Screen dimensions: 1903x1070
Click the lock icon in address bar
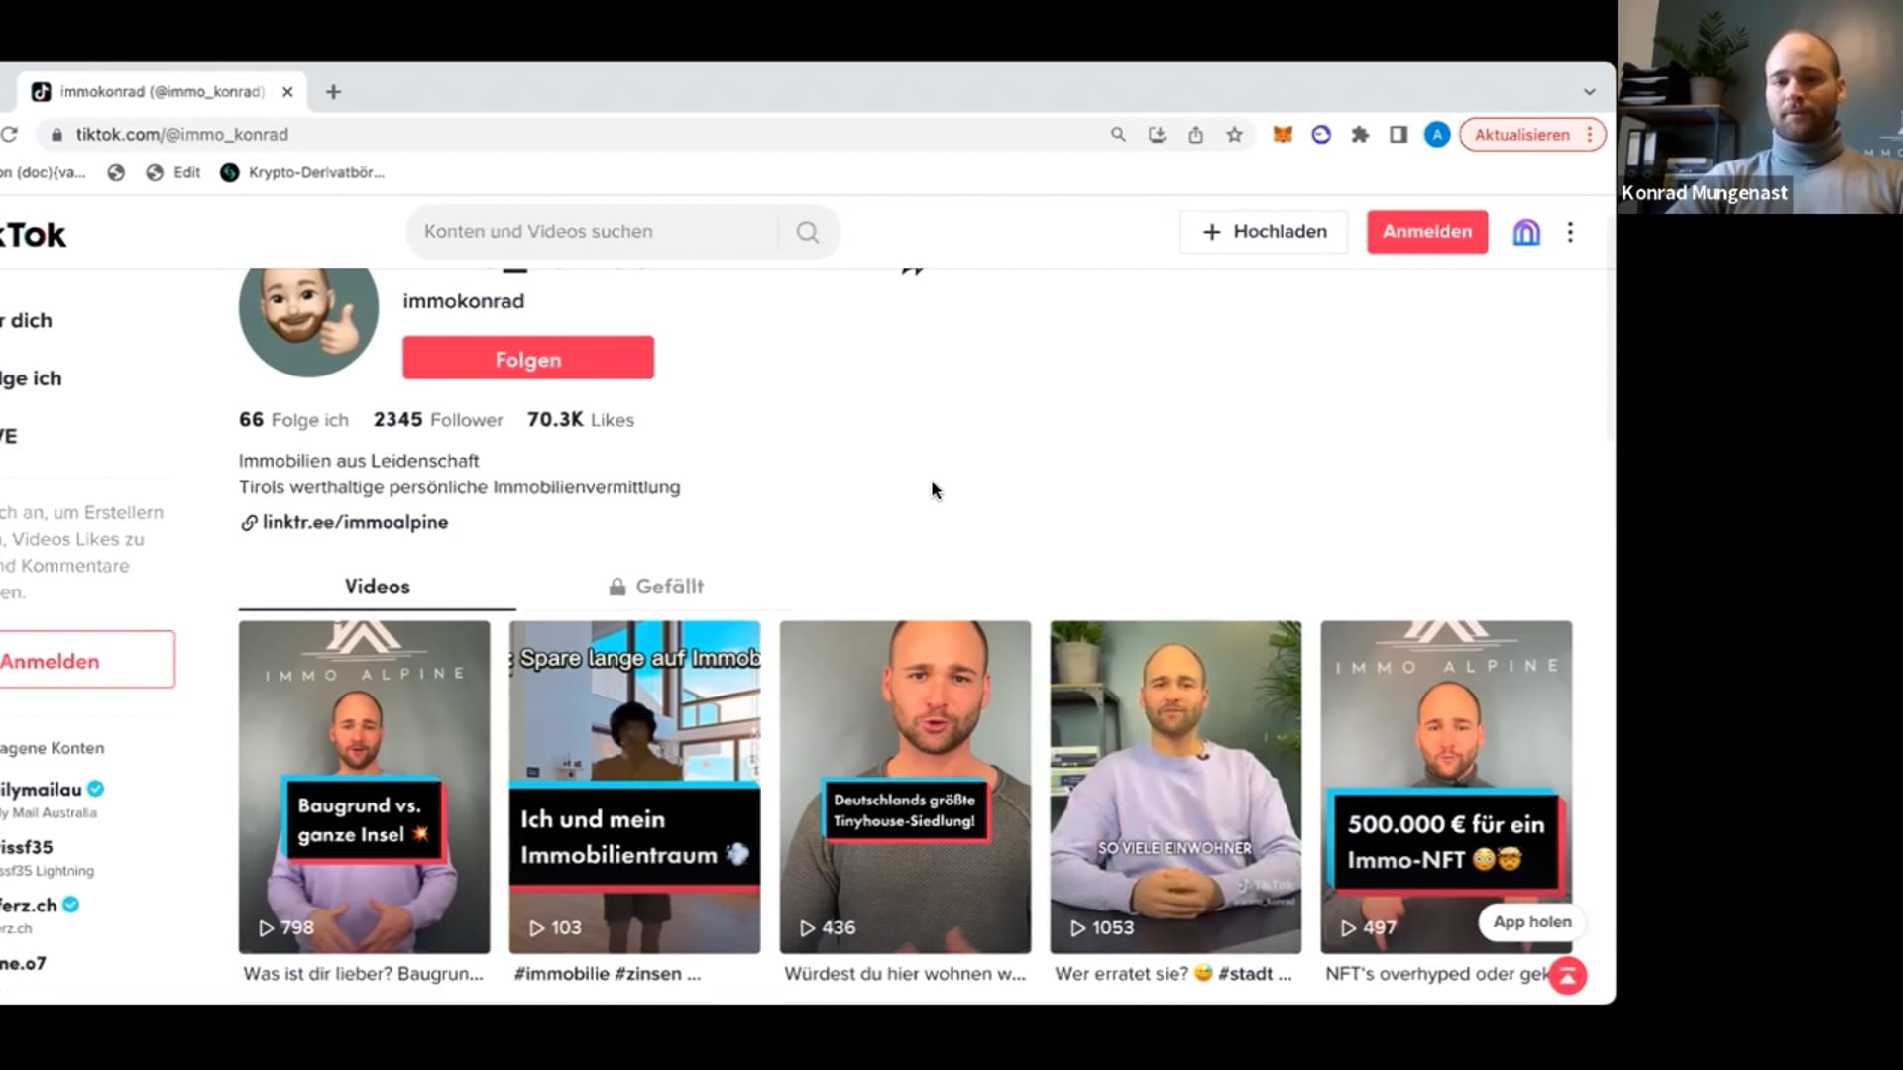tap(56, 134)
